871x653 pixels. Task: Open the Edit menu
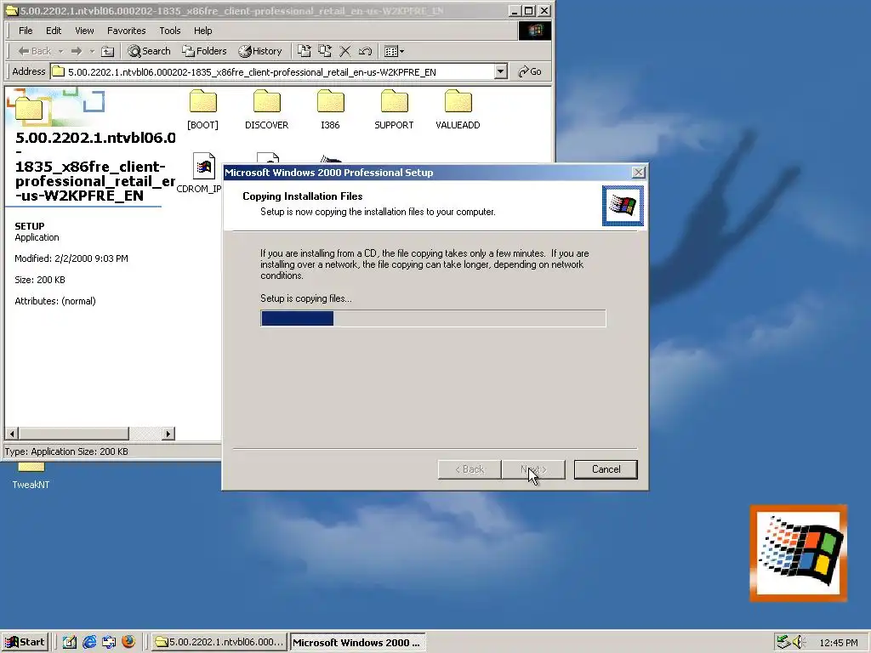tap(54, 31)
